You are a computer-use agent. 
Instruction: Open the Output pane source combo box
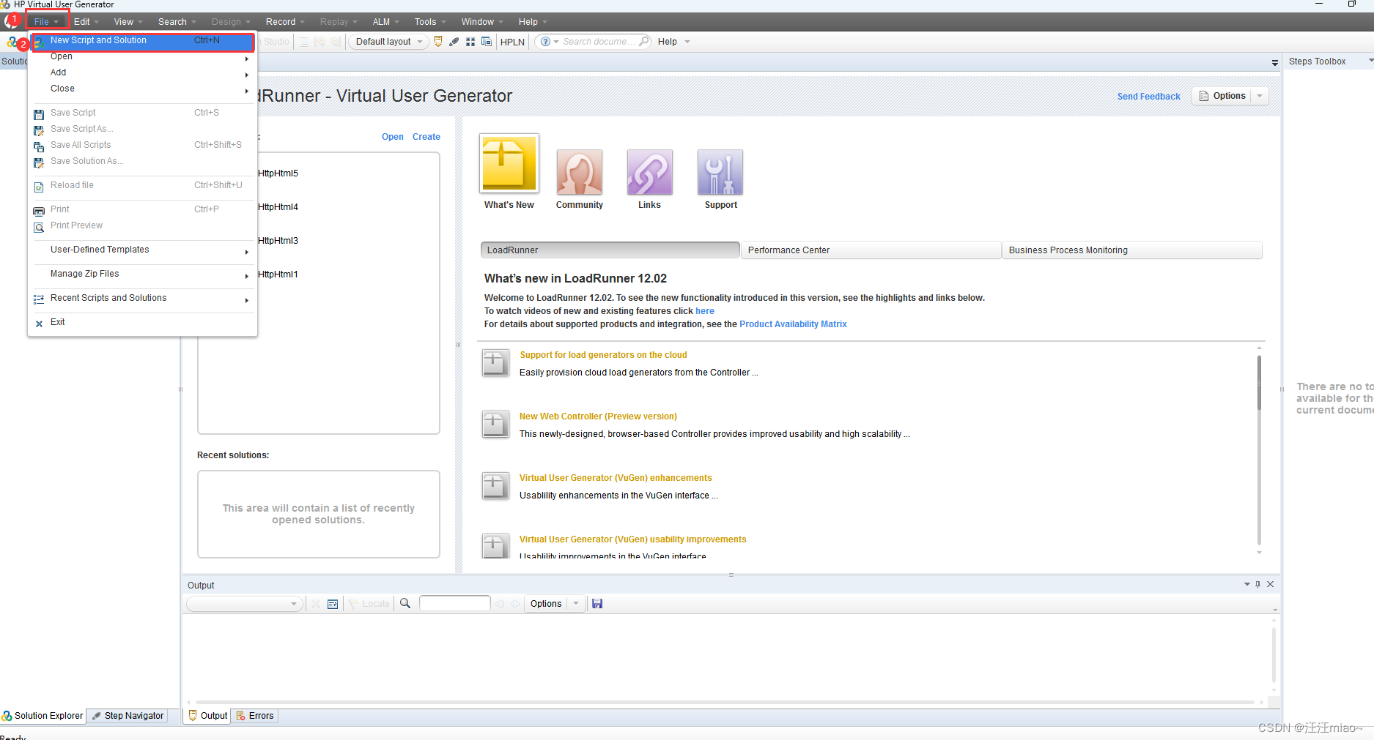tap(244, 604)
